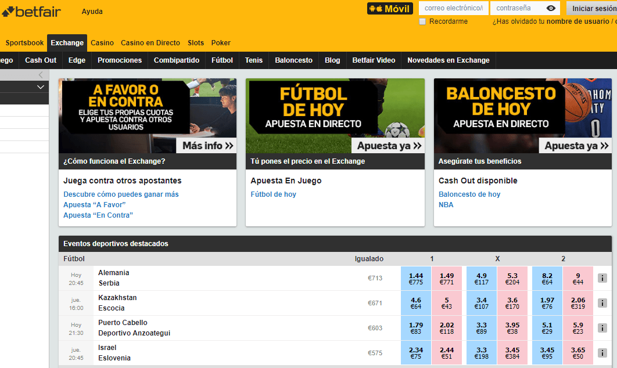Open Descubre cómo puedes ganar más link
Screen dimensions: 617x368
(121, 194)
